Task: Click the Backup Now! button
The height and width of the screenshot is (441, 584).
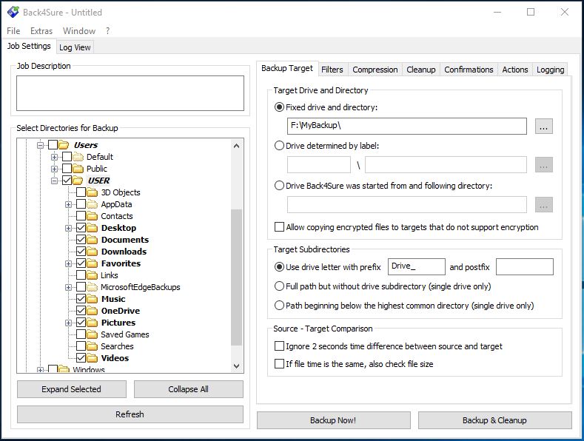Action: [x=333, y=420]
